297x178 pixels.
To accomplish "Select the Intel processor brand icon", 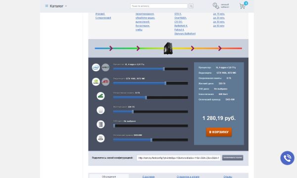I will tap(96, 67).
